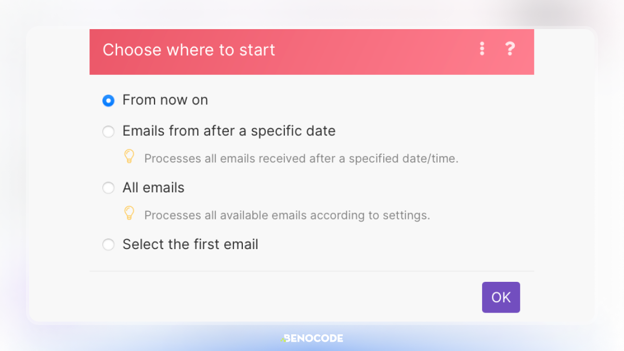Click the question mark help icon

(510, 49)
